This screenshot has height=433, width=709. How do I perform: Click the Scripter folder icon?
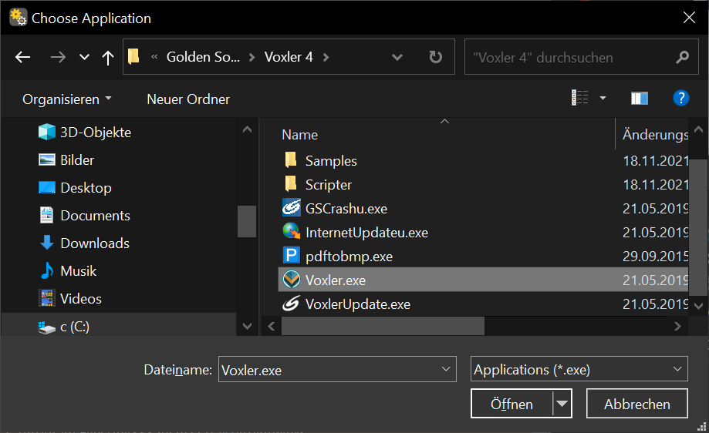291,183
